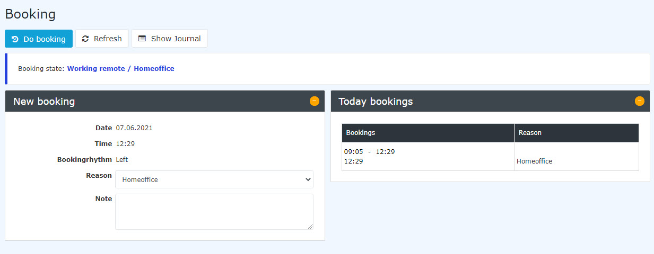The height and width of the screenshot is (254, 654).
Task: Refresh the booking page
Action: coord(102,39)
